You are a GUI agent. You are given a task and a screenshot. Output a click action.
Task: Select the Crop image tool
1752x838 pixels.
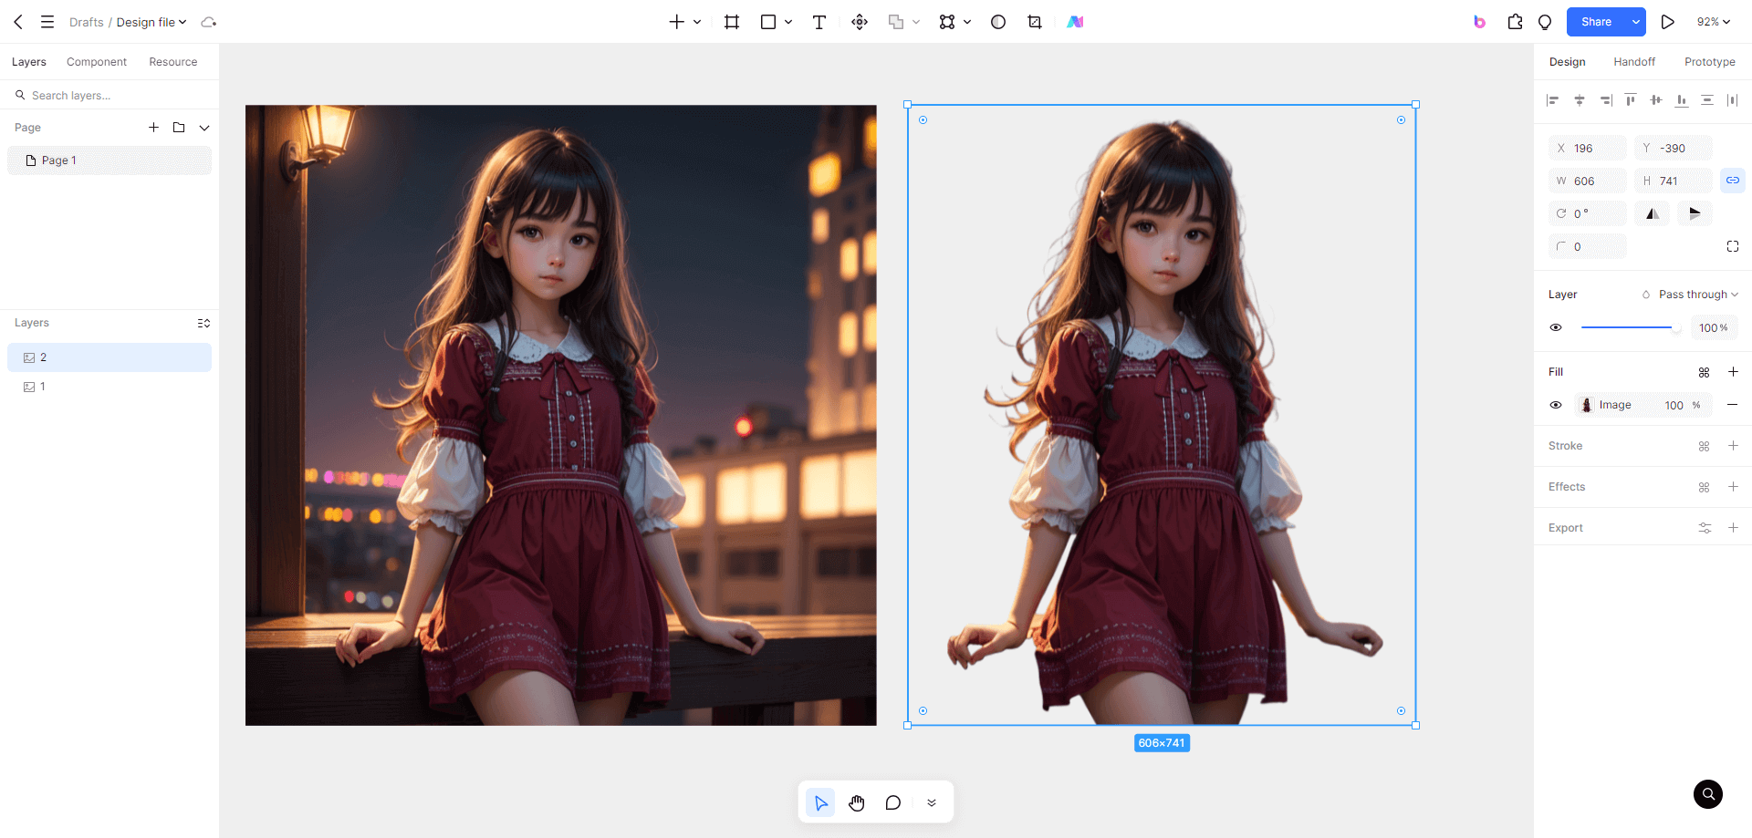pos(1035,22)
